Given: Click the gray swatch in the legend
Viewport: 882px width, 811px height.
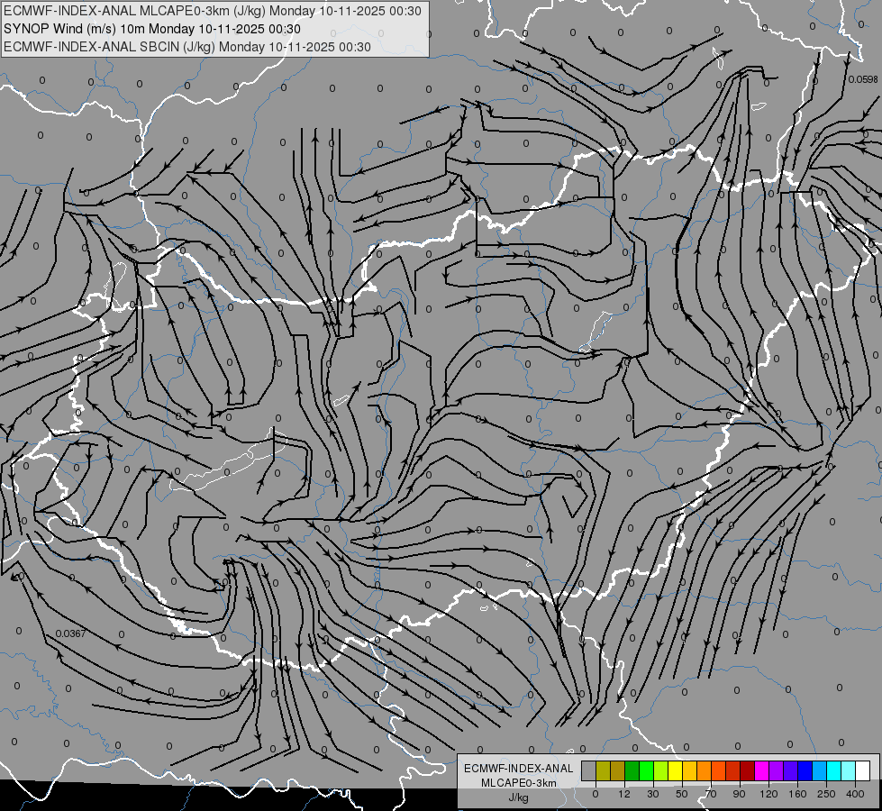Looking at the screenshot, I should (x=589, y=771).
